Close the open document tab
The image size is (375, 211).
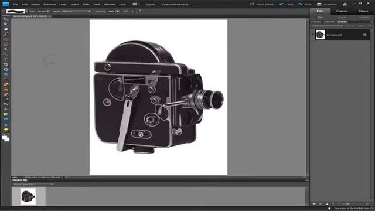49,16
